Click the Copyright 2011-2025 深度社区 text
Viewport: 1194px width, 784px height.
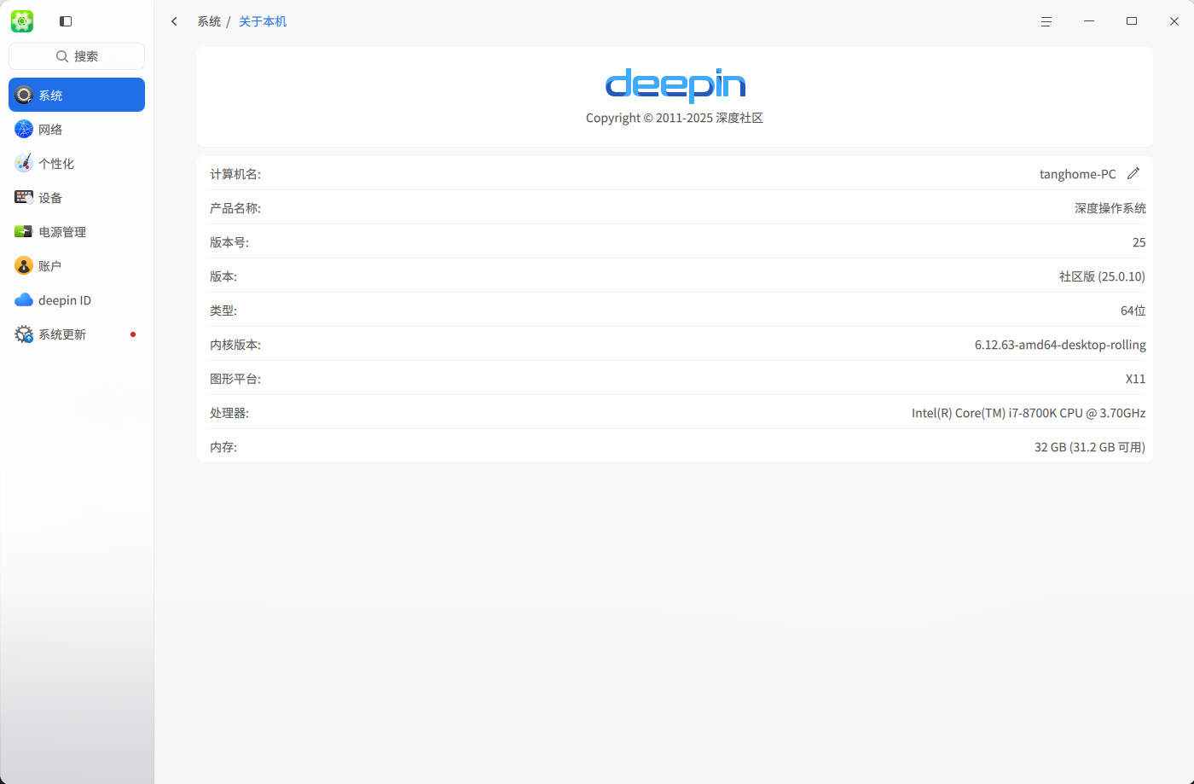click(x=675, y=118)
